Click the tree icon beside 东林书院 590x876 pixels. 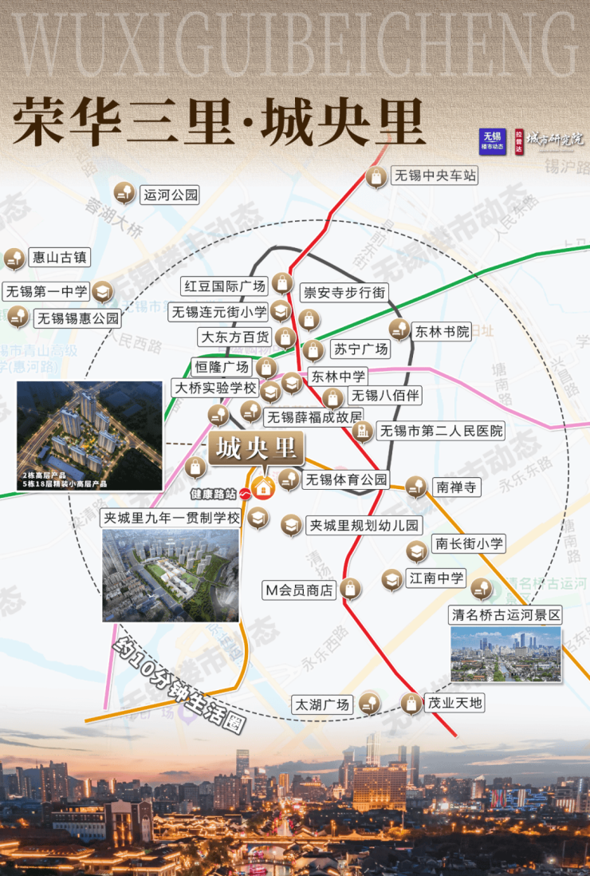tap(399, 329)
